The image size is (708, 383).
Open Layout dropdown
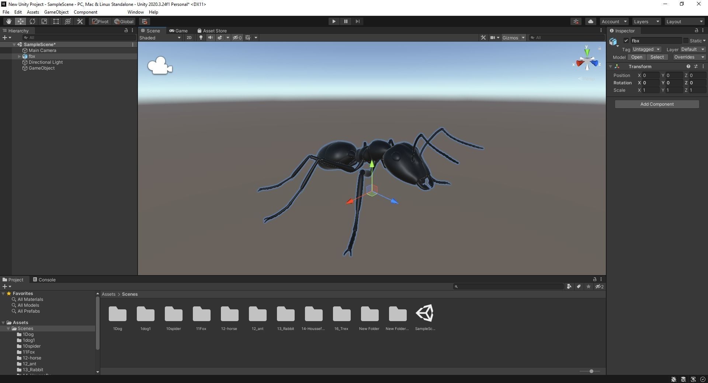[684, 21]
